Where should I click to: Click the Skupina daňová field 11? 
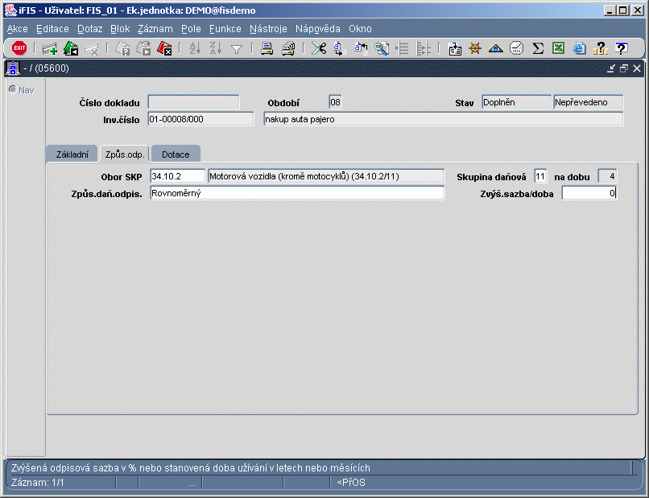point(540,176)
